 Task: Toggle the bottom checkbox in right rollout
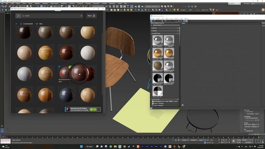point(245,131)
